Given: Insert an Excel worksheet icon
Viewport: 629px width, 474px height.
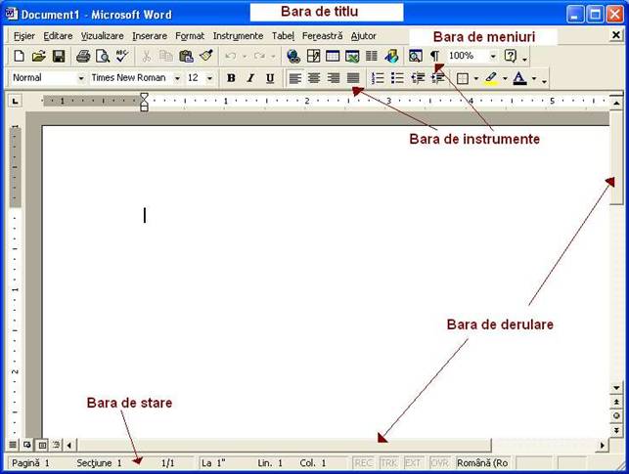Looking at the screenshot, I should [352, 56].
